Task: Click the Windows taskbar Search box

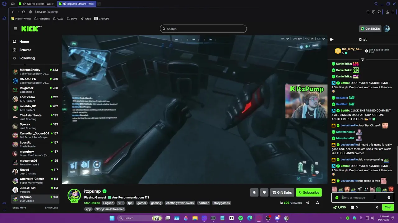Action: (x=139, y=218)
